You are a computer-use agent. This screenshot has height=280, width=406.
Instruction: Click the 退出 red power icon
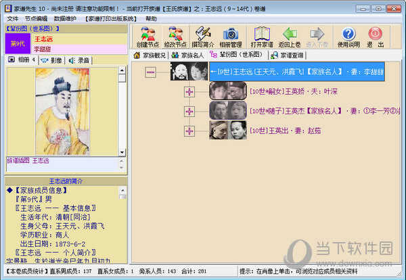coord(375,37)
